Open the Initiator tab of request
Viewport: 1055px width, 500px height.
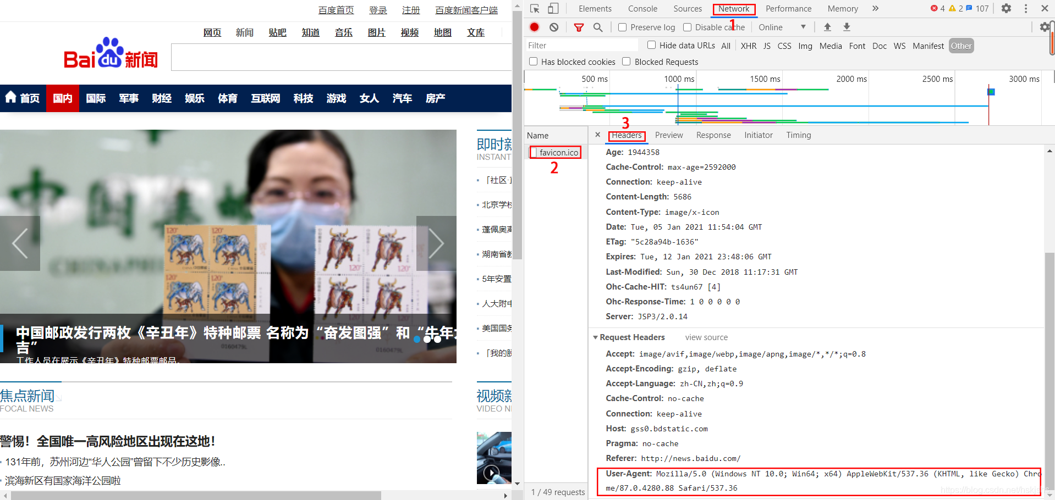tap(759, 135)
